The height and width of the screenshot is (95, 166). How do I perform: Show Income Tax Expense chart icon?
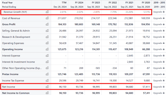tap(47, 80)
